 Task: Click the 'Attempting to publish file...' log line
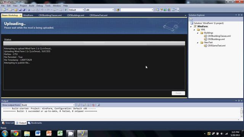[17, 63]
